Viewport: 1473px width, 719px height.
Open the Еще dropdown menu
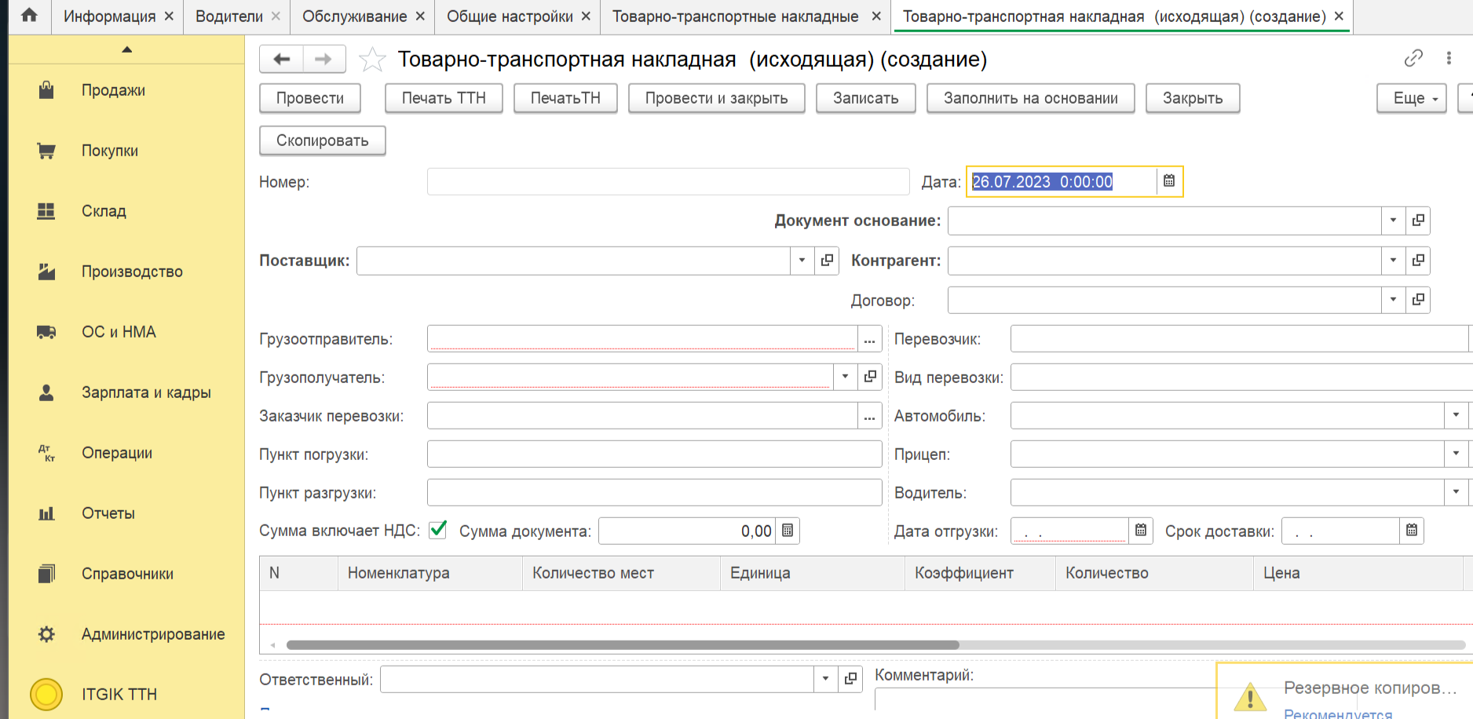point(1411,98)
